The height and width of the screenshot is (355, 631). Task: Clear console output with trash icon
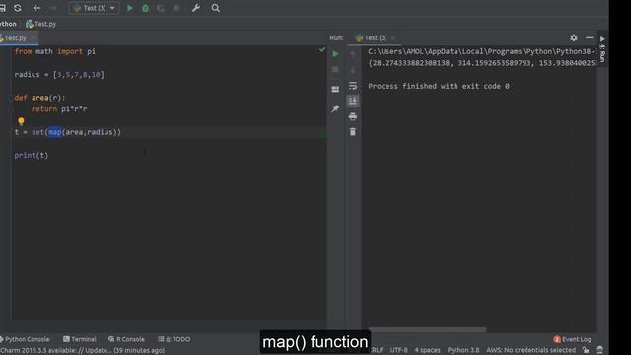coord(353,132)
